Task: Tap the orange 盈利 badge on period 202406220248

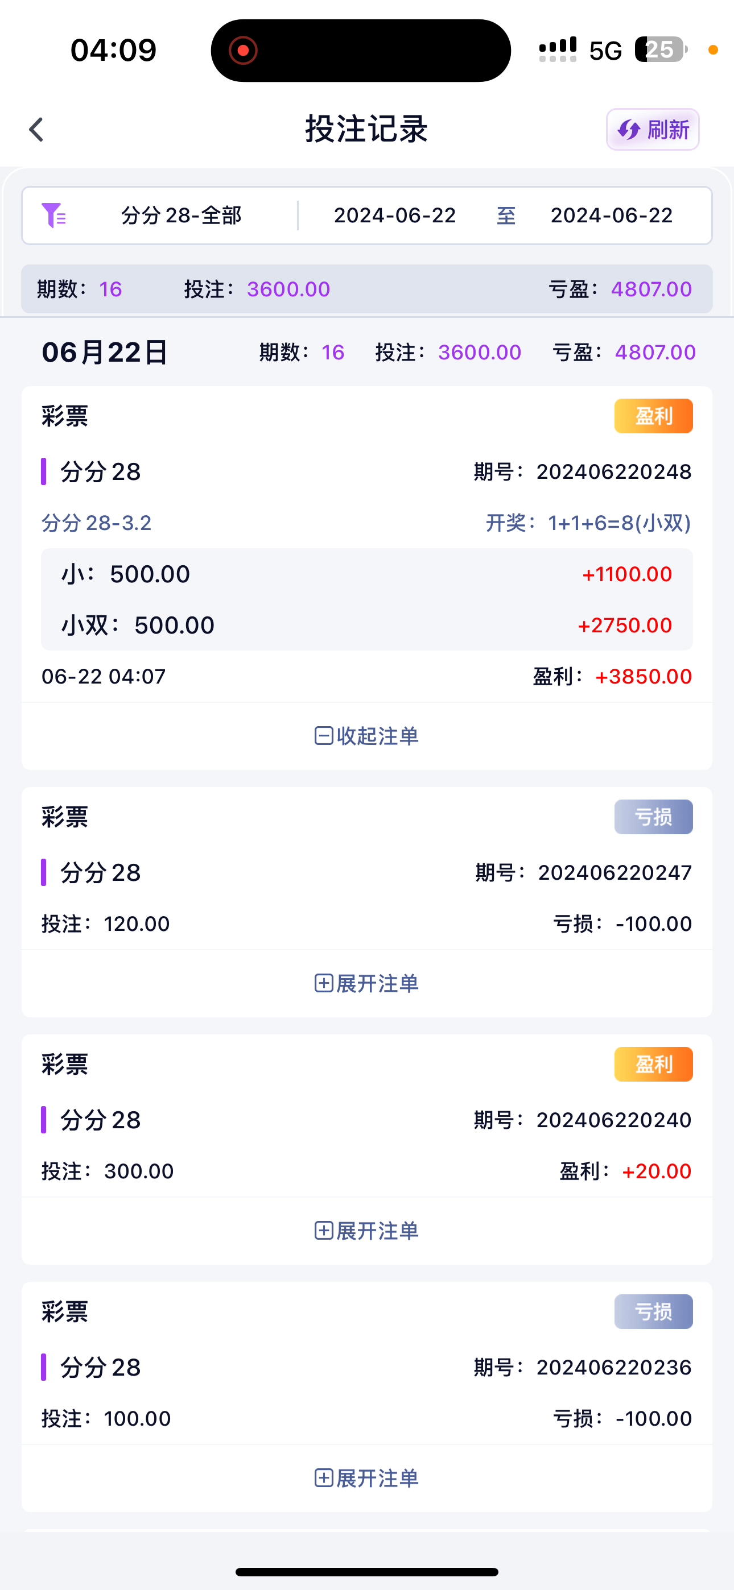Action: pos(653,416)
